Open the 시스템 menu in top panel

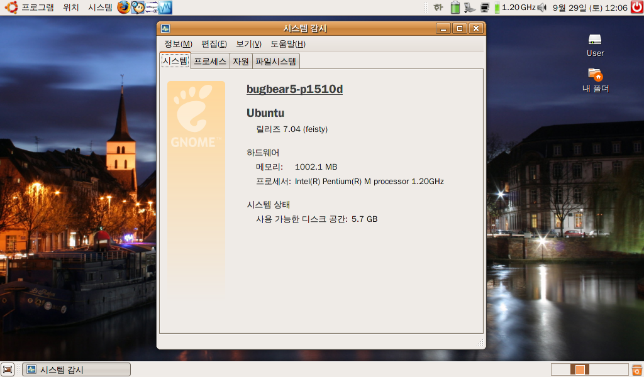pyautogui.click(x=100, y=8)
